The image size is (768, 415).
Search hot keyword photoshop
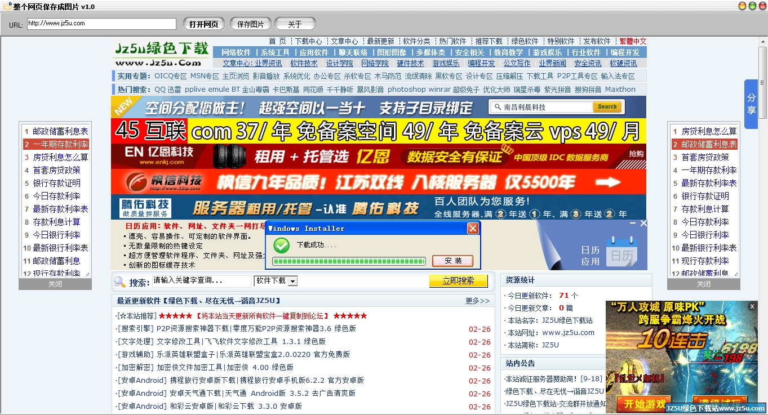click(407, 89)
